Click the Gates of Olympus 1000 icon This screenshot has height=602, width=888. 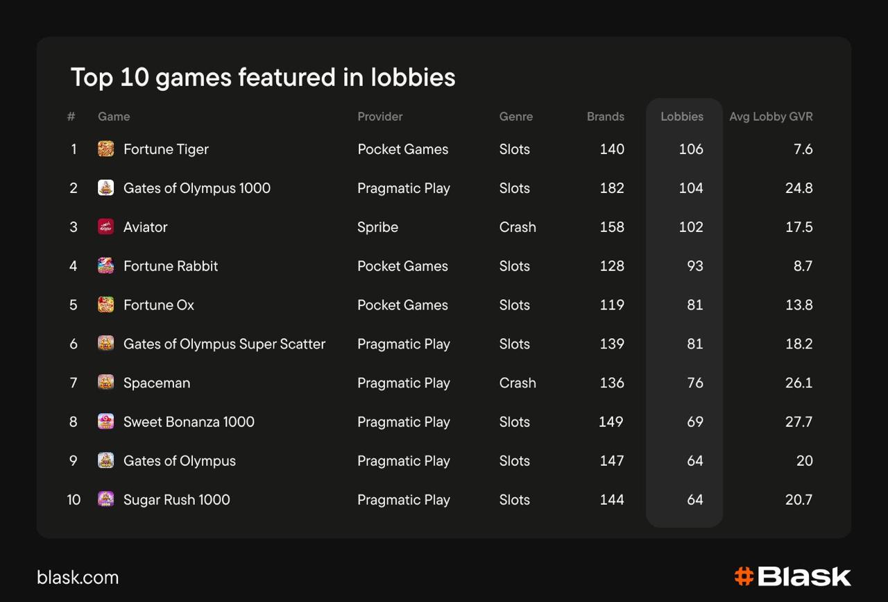(105, 187)
